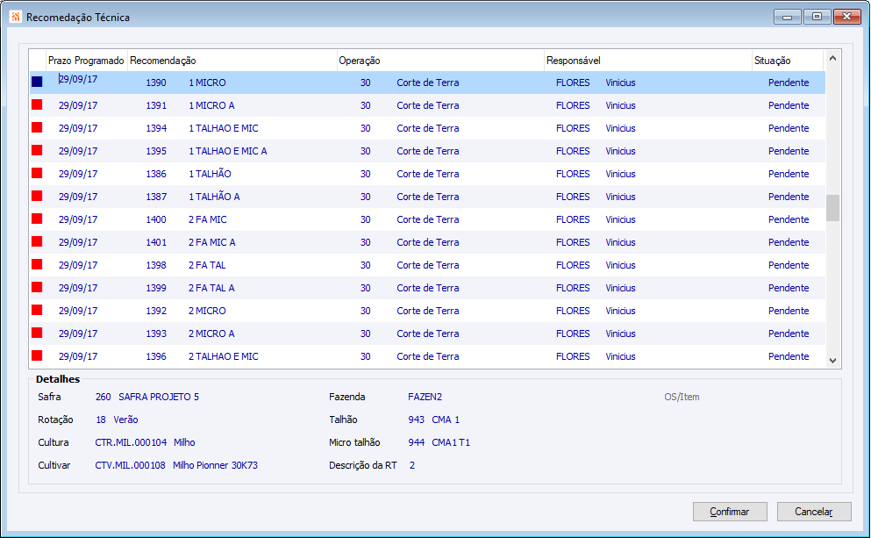This screenshot has height=538, width=871.
Task: Click the Responsável column header
Action: point(647,61)
